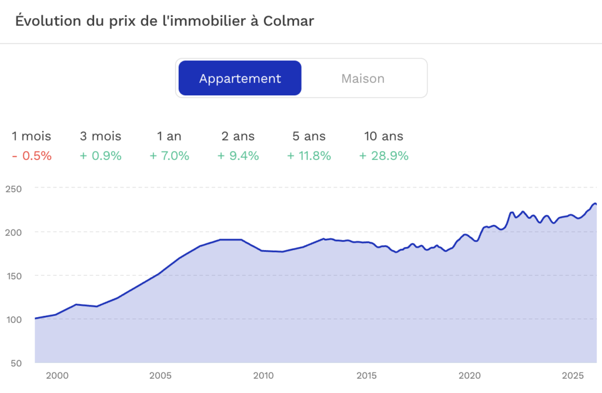This screenshot has width=602, height=393.
Task: Click the 100 y-axis label
Action: [14, 319]
